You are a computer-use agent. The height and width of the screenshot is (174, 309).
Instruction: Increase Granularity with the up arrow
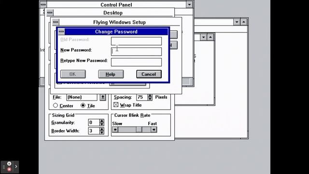102,121
